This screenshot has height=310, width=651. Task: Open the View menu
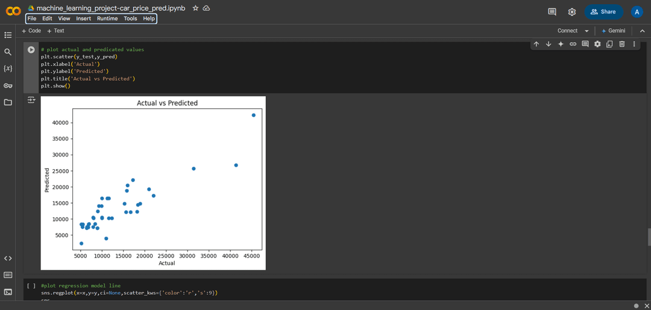(x=64, y=19)
